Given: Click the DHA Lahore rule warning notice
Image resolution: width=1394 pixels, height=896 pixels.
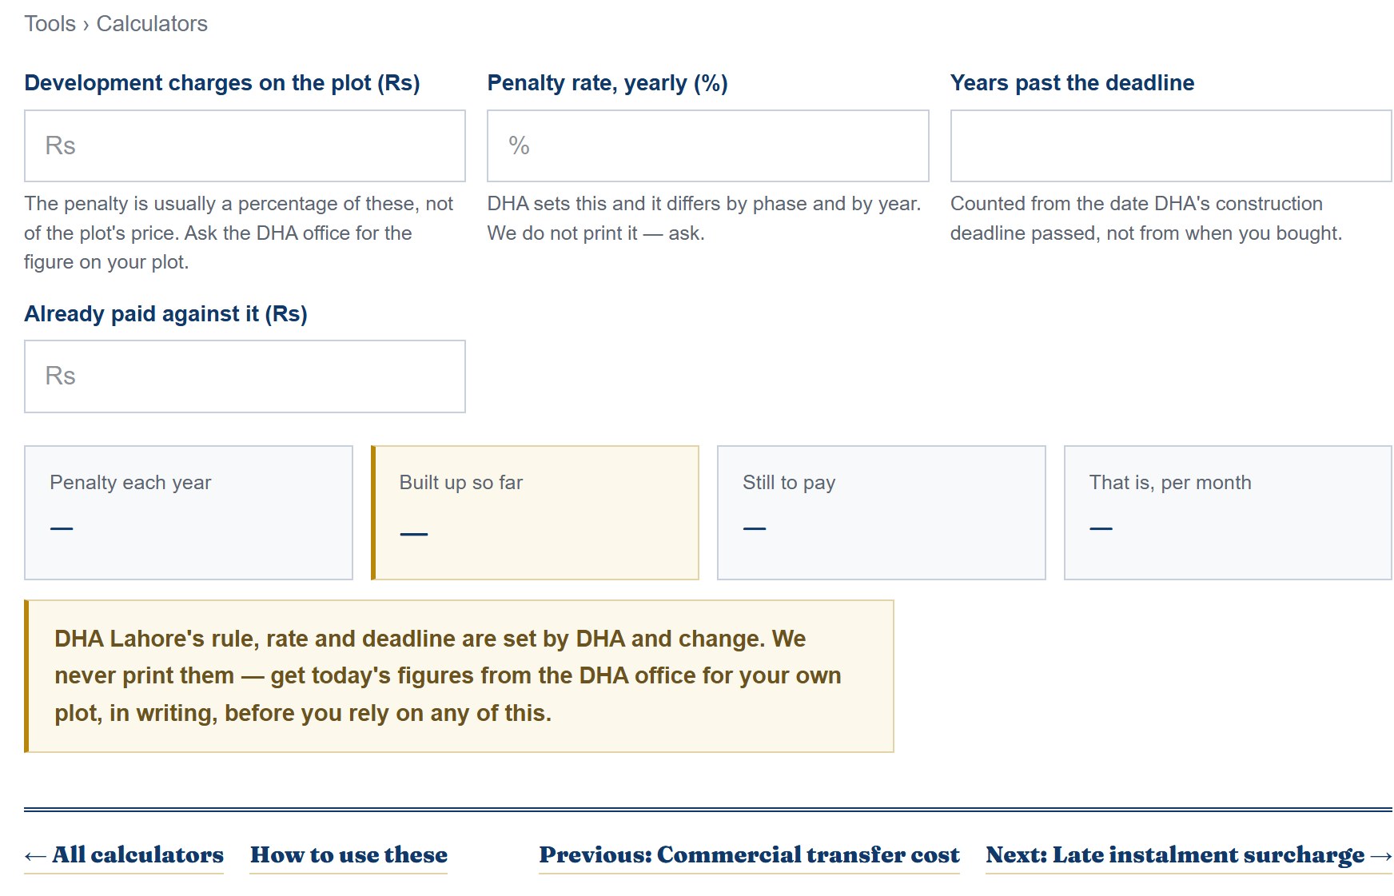Looking at the screenshot, I should [x=459, y=676].
